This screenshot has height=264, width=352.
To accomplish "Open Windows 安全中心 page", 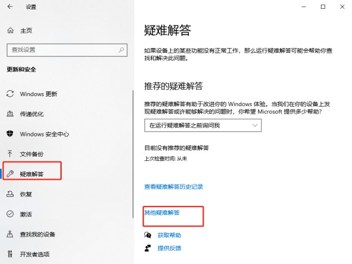I will pyautogui.click(x=45, y=134).
